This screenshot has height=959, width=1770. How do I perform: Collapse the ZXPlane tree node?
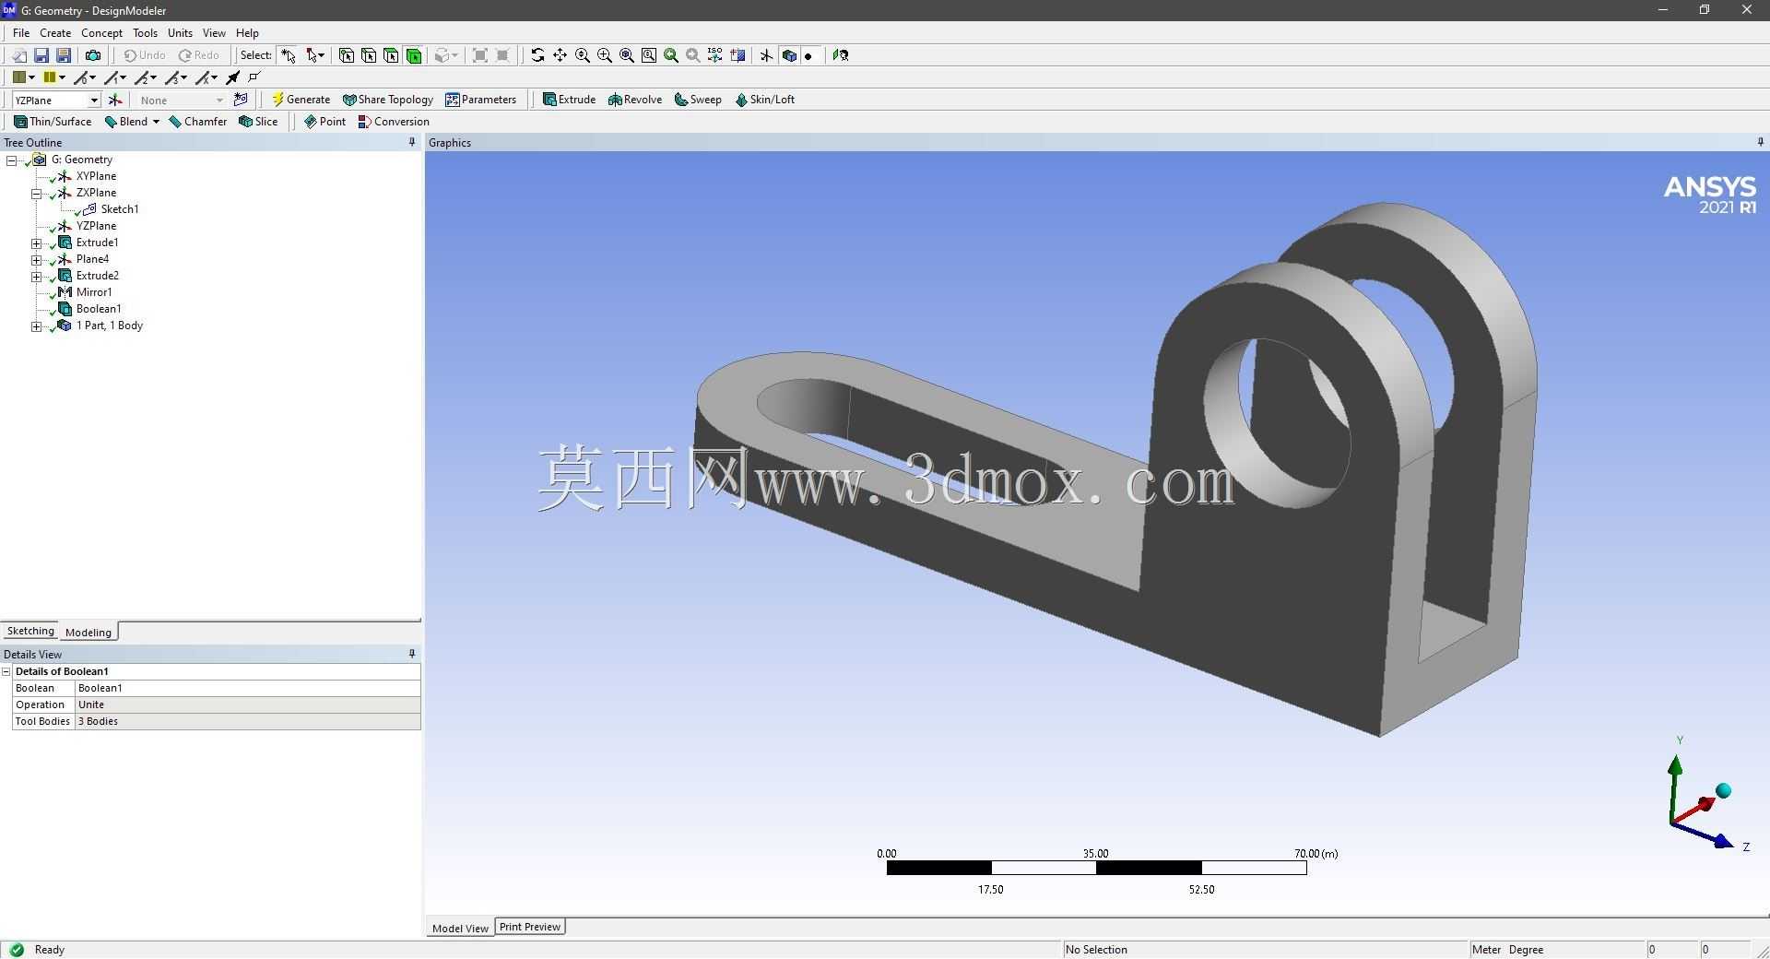pyautogui.click(x=36, y=194)
